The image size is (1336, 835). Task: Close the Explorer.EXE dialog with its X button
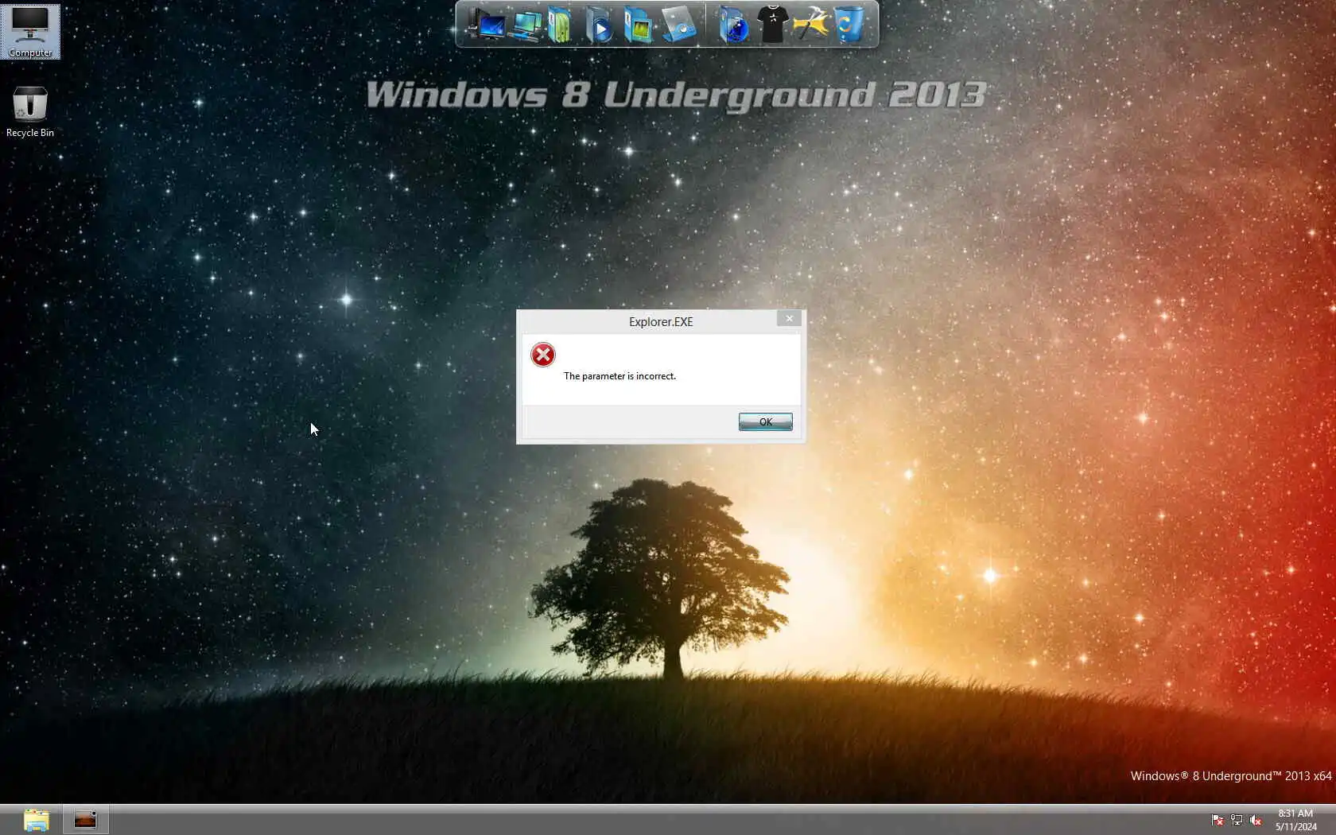point(789,318)
